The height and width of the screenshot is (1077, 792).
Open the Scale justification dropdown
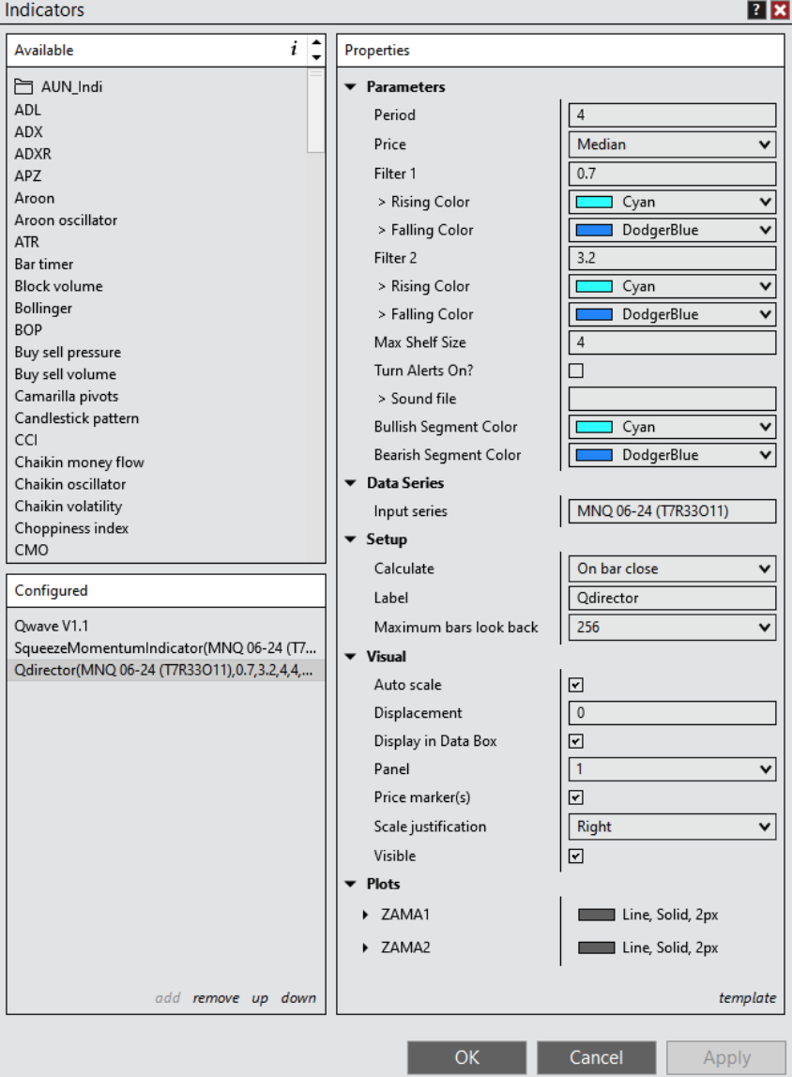[672, 827]
